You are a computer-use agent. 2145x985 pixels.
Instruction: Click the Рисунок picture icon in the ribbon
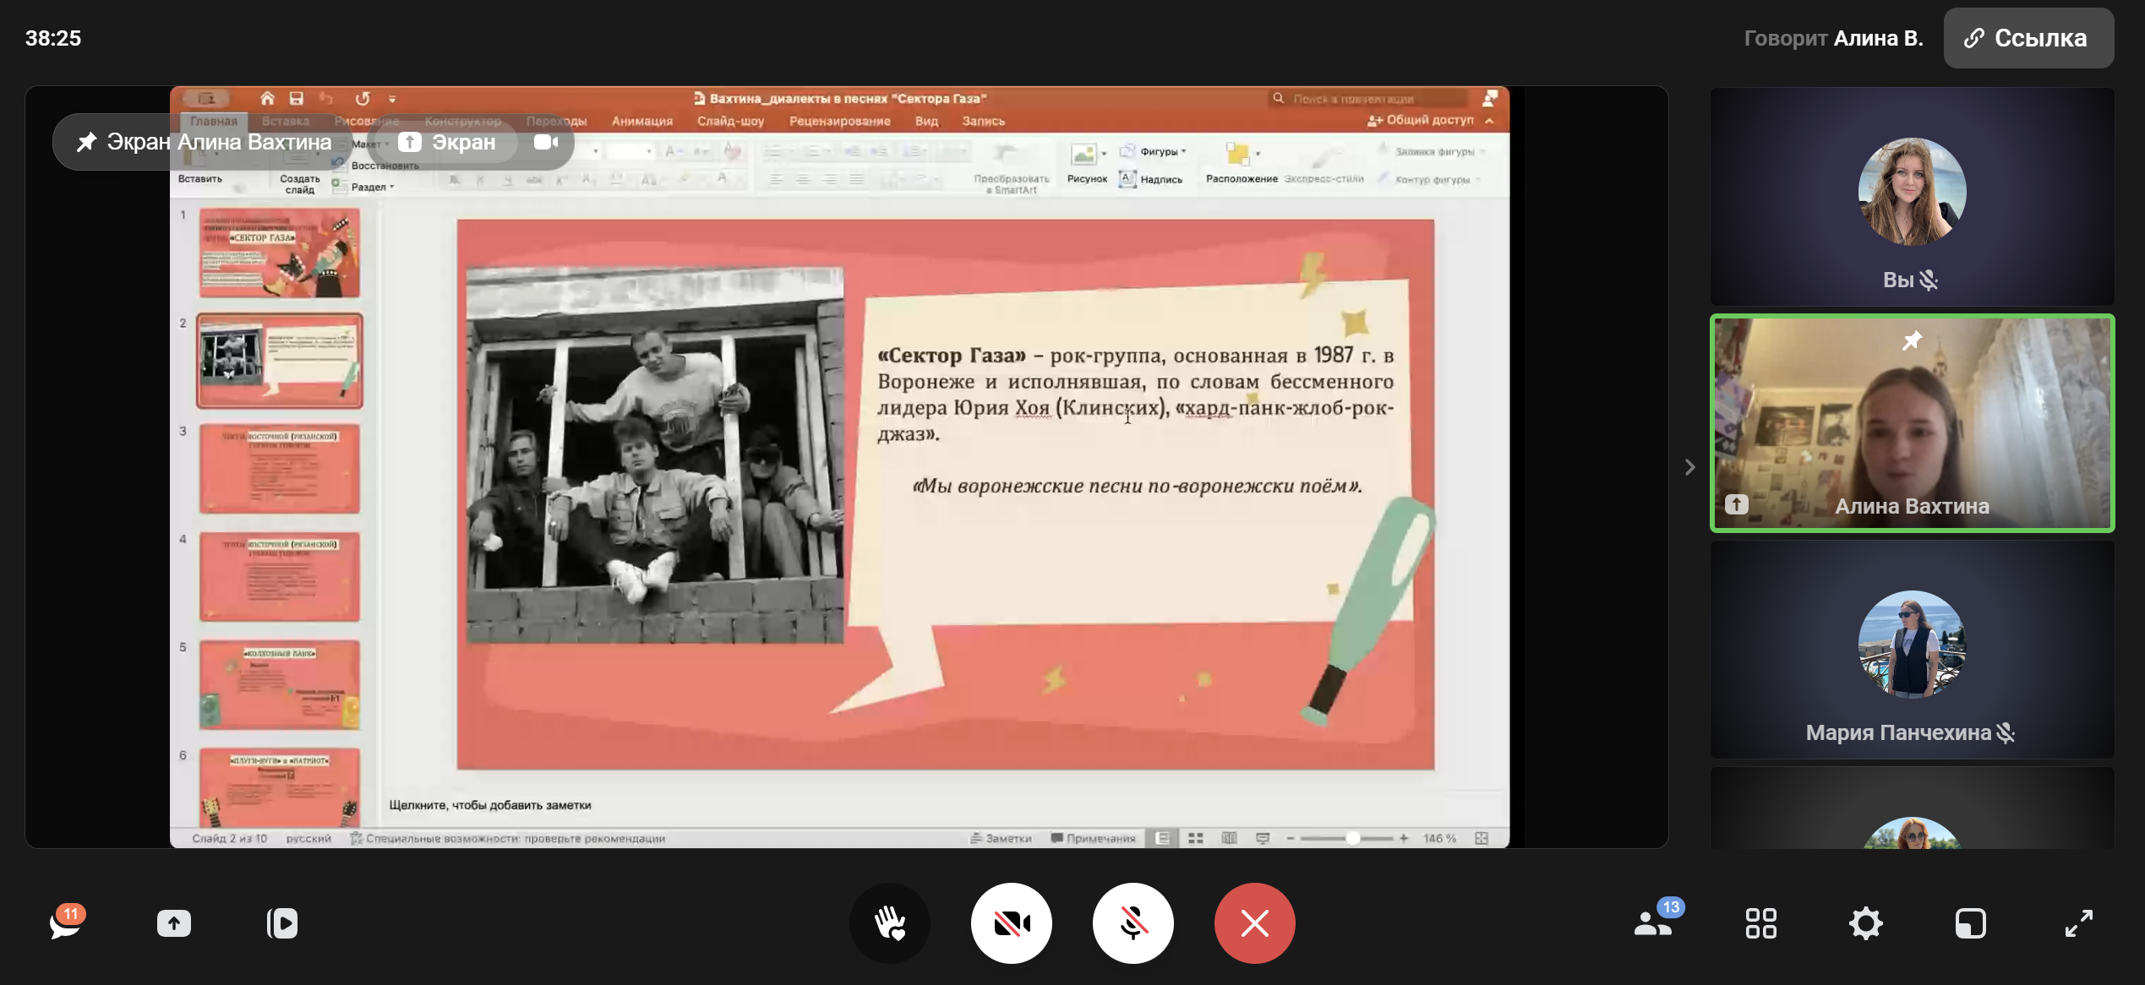pyautogui.click(x=1086, y=163)
